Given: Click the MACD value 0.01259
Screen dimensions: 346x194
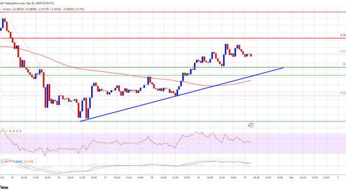Looking at the screenshot, I should tap(29, 162).
